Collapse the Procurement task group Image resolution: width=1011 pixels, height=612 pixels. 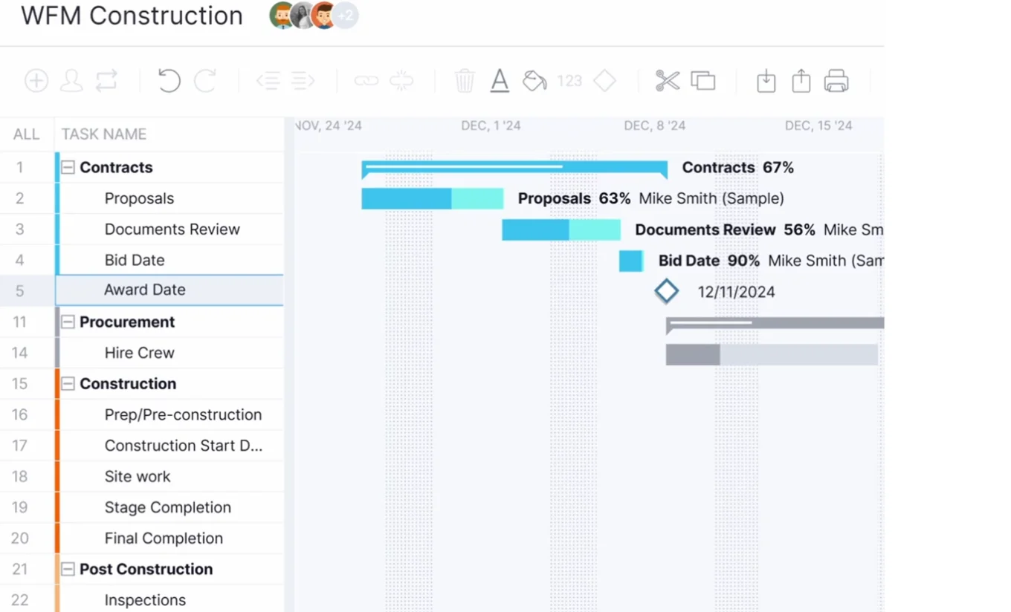68,322
